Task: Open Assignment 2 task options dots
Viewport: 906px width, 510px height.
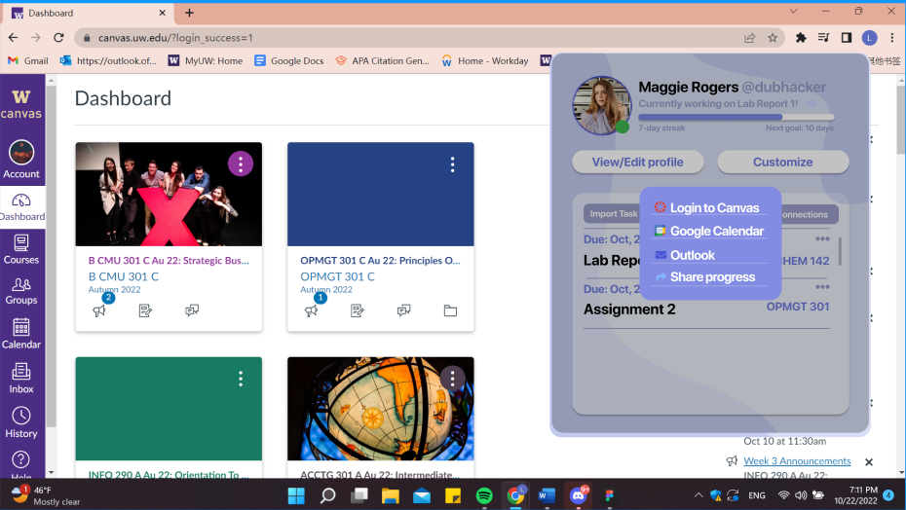Action: tap(822, 286)
